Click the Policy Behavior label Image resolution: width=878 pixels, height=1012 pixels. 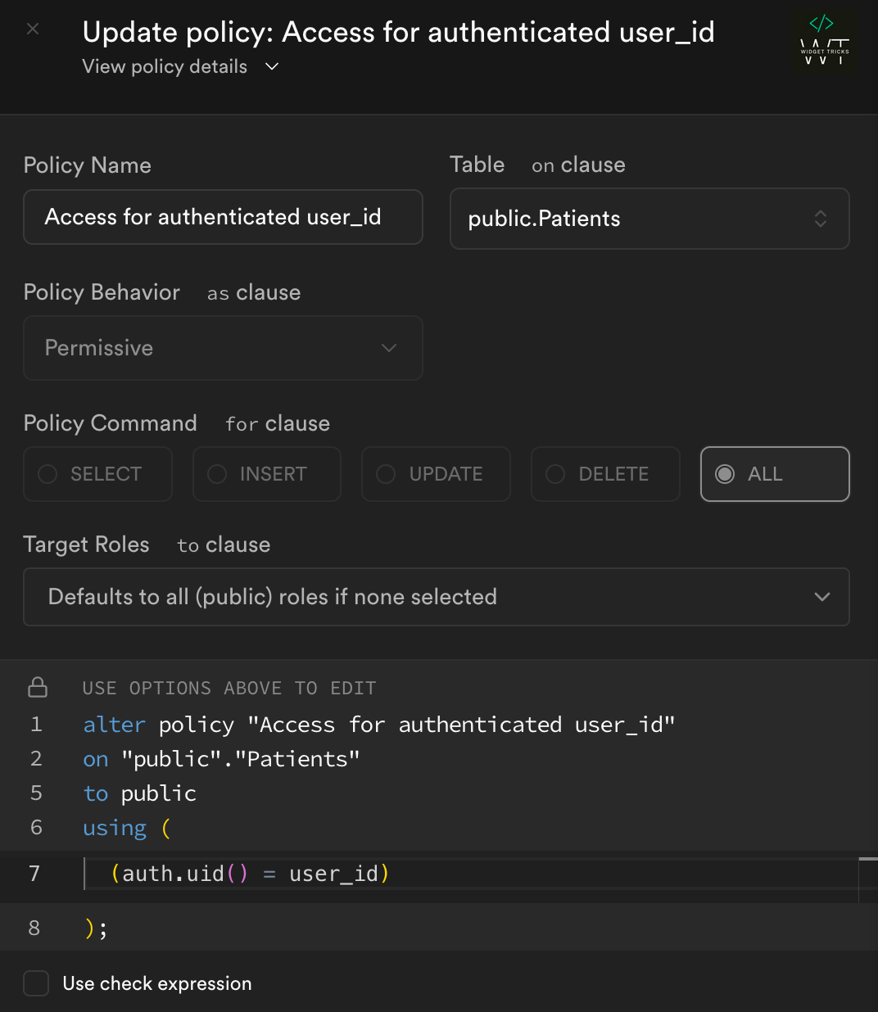pyautogui.click(x=102, y=292)
